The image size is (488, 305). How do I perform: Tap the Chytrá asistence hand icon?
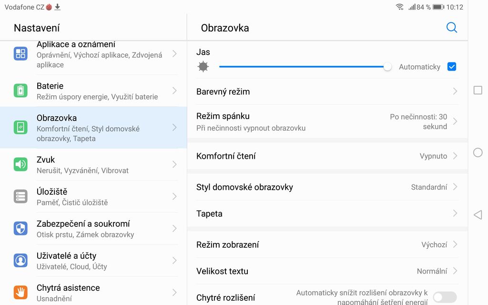point(20,292)
